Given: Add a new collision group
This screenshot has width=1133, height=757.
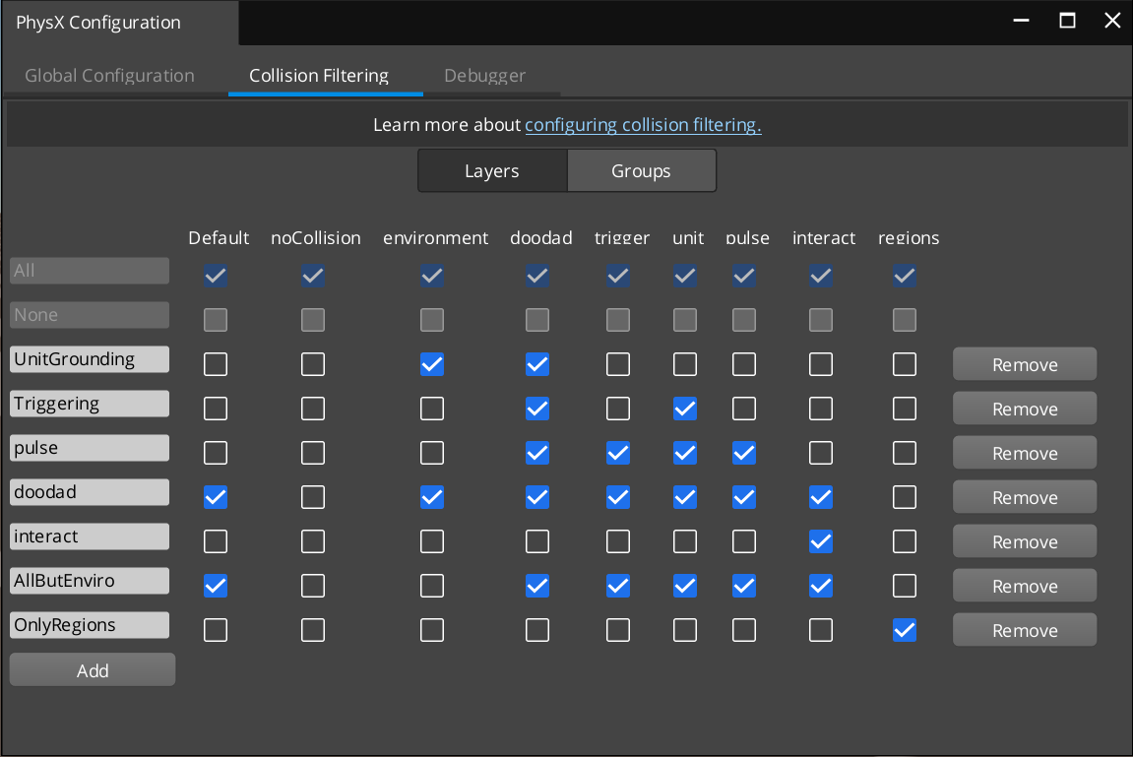Looking at the screenshot, I should [93, 670].
